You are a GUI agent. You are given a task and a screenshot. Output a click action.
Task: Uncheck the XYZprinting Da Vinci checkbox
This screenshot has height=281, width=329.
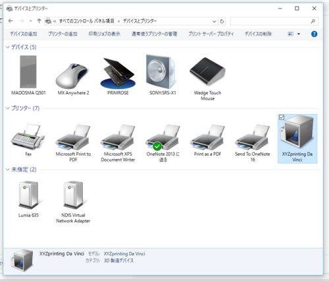tap(282, 117)
